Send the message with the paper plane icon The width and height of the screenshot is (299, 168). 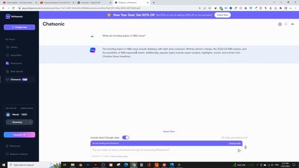pos(239,150)
